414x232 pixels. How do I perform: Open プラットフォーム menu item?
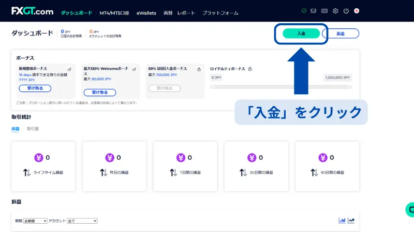220,13
